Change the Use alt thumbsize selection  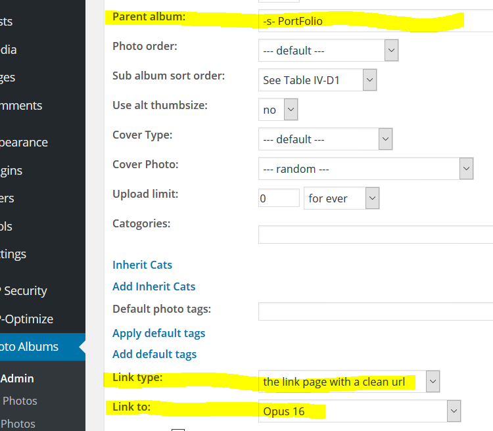tap(278, 110)
